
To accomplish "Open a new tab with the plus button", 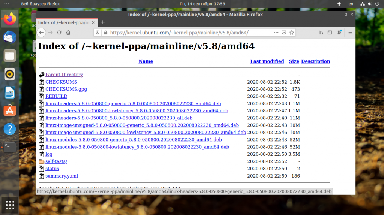I will click(103, 22).
